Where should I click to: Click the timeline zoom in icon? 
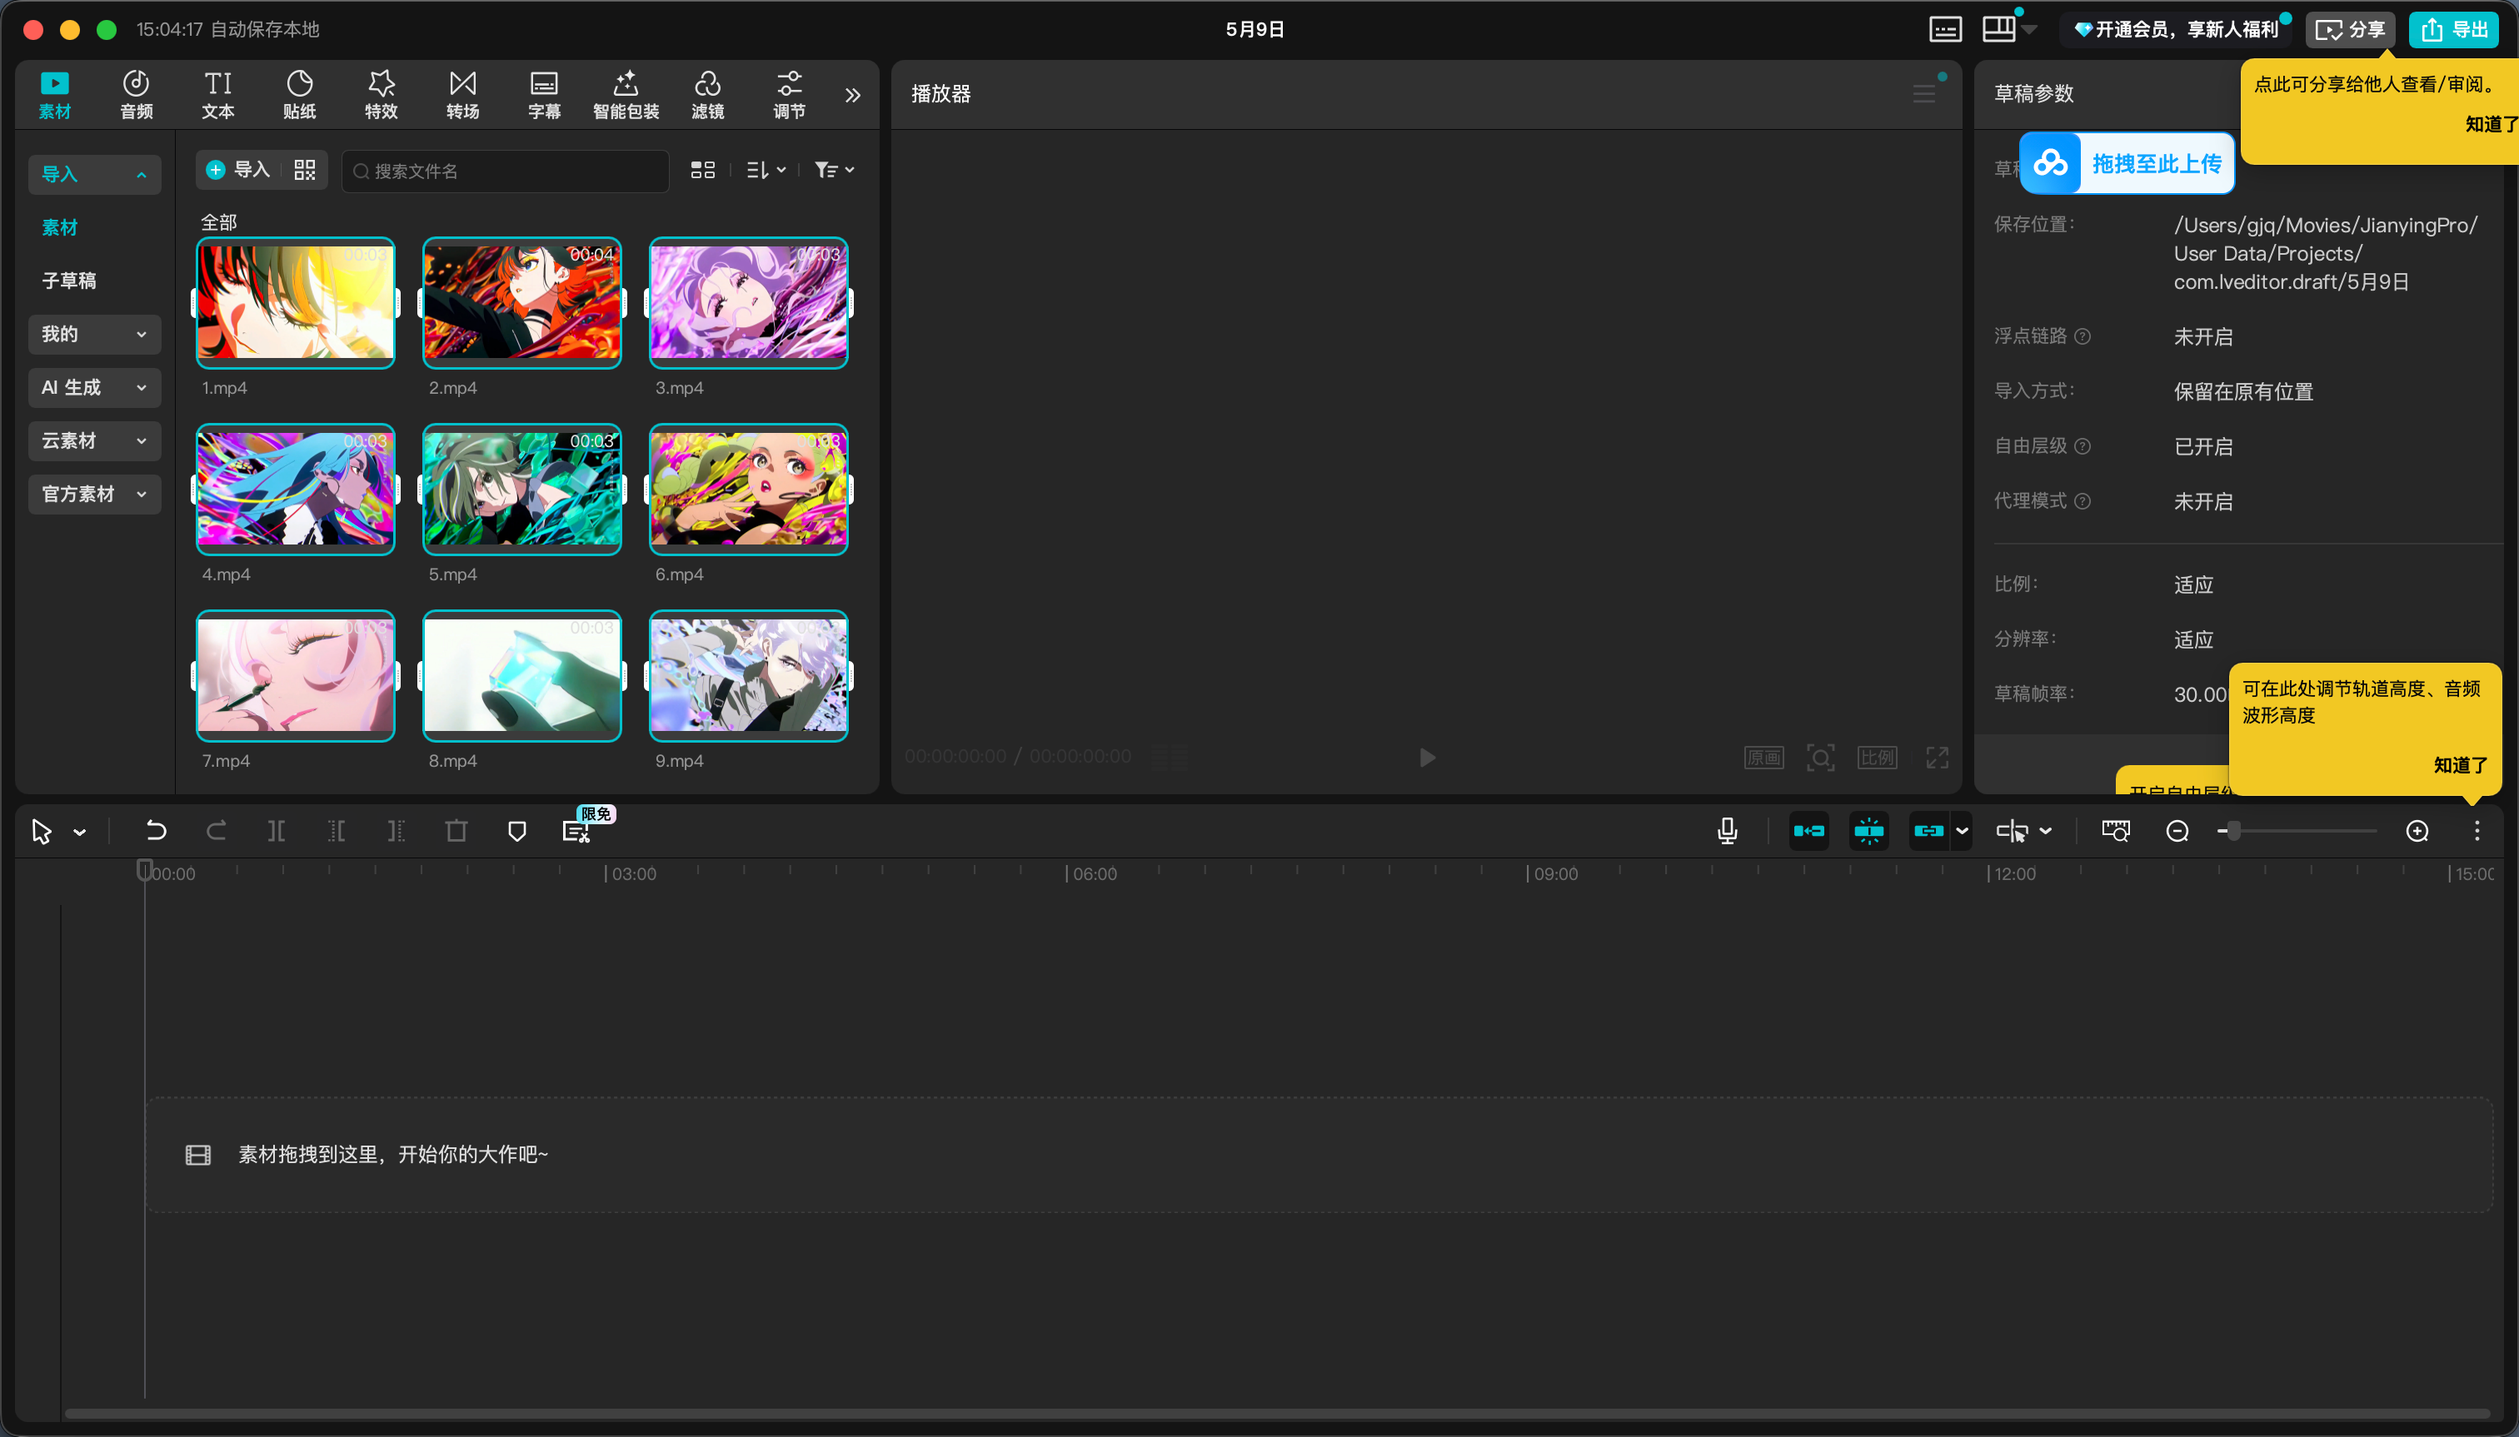pyautogui.click(x=2417, y=831)
